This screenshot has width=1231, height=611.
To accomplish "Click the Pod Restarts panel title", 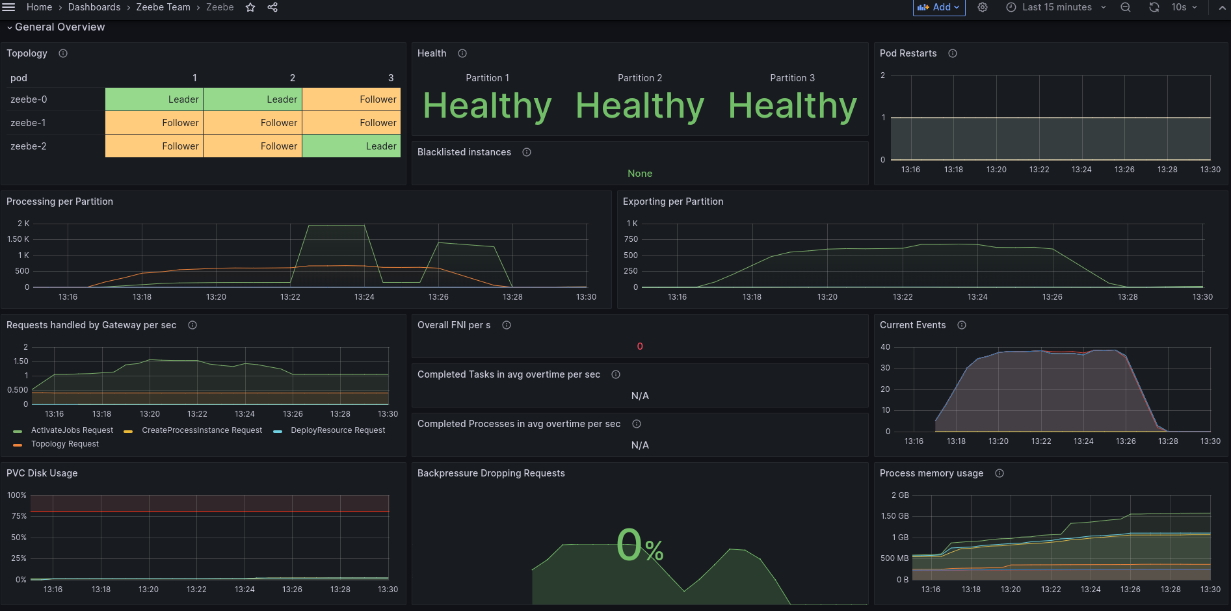I will click(908, 53).
